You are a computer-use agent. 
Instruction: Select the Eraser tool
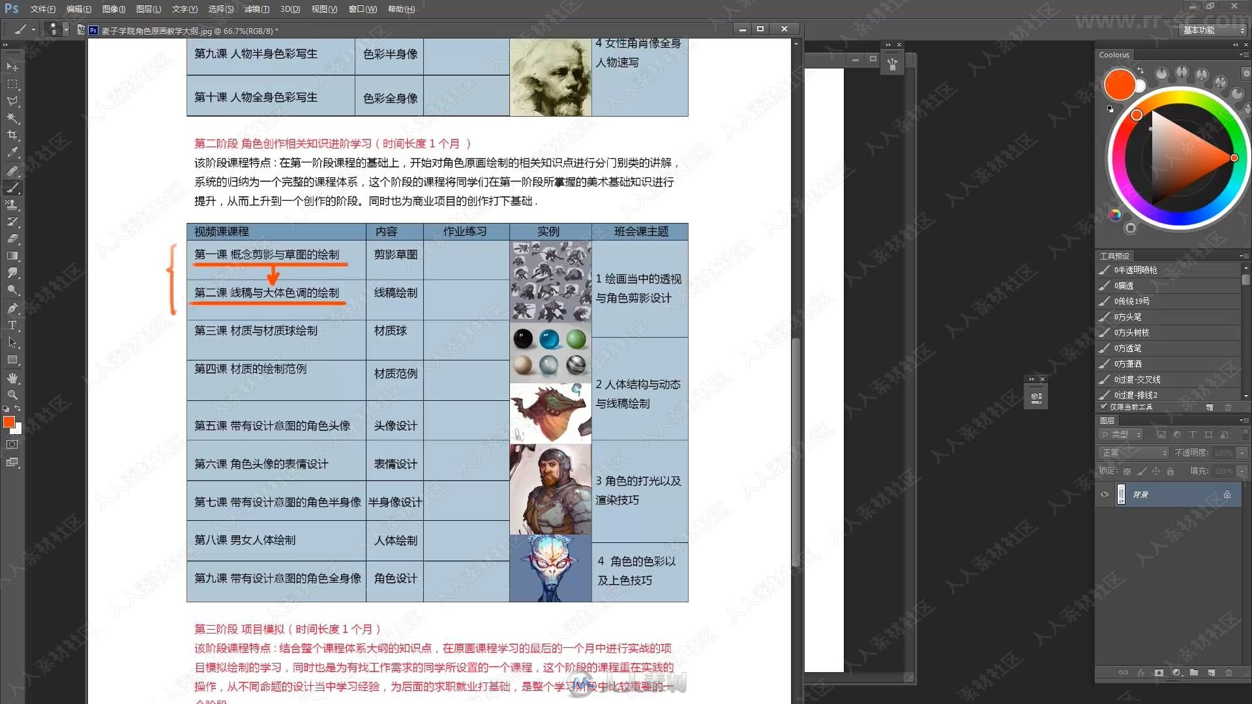point(12,239)
